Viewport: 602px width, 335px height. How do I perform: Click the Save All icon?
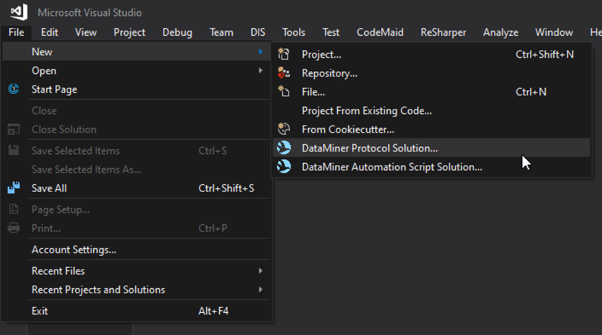(14, 188)
